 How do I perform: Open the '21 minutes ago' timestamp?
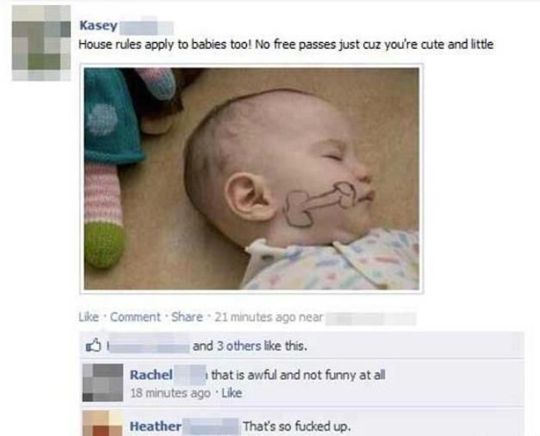click(x=255, y=316)
